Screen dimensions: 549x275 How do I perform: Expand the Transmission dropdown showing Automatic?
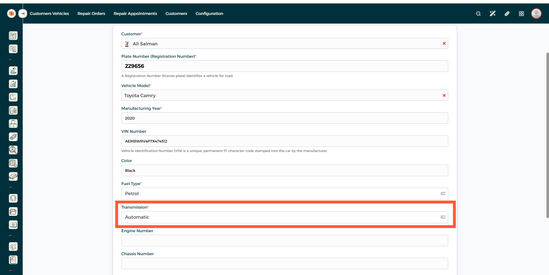coord(284,217)
